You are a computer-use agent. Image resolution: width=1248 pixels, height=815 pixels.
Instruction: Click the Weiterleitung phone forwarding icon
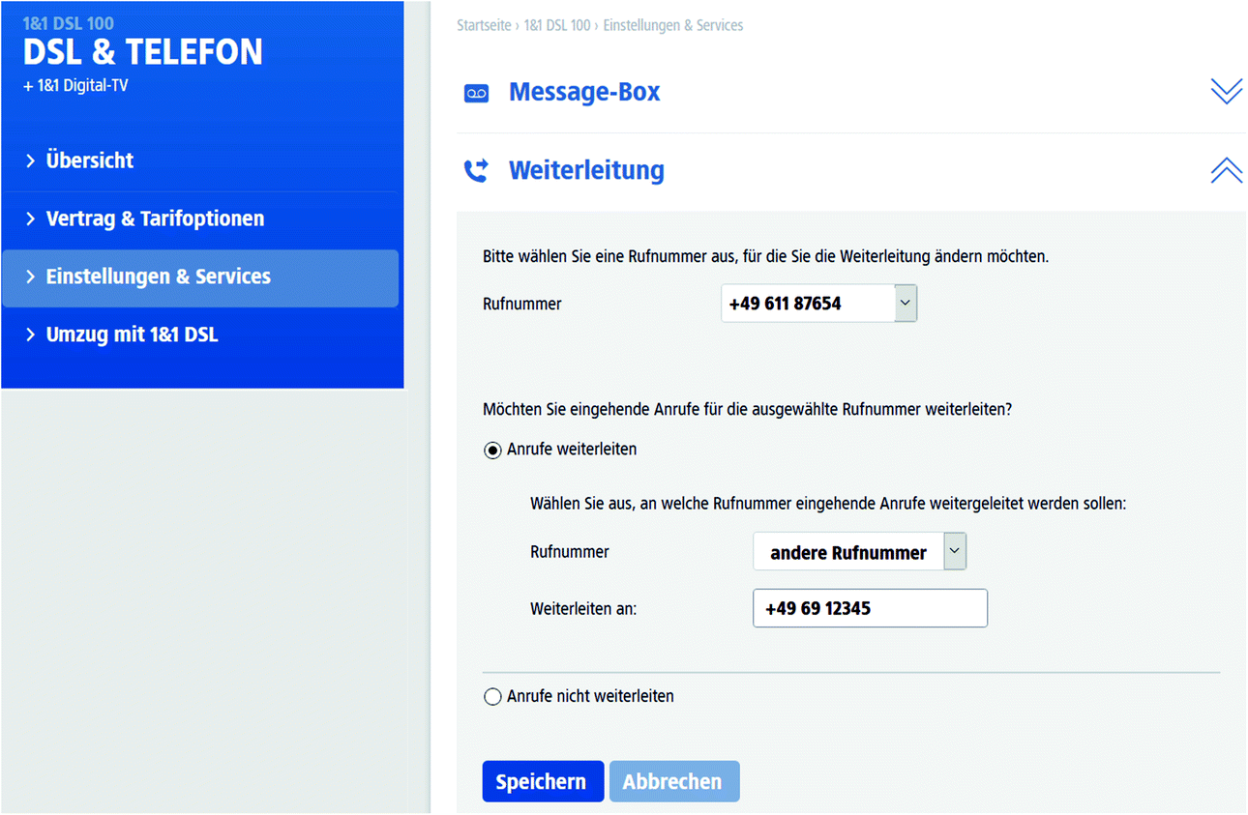[476, 171]
